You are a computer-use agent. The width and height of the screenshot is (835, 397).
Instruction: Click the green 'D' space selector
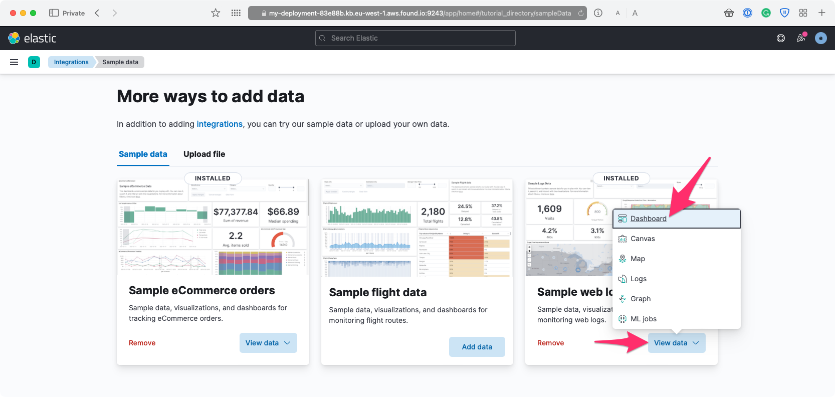[x=34, y=62]
